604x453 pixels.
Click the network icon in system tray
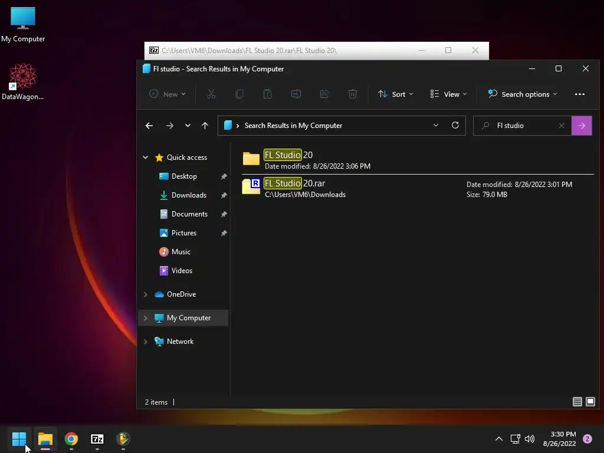516,439
